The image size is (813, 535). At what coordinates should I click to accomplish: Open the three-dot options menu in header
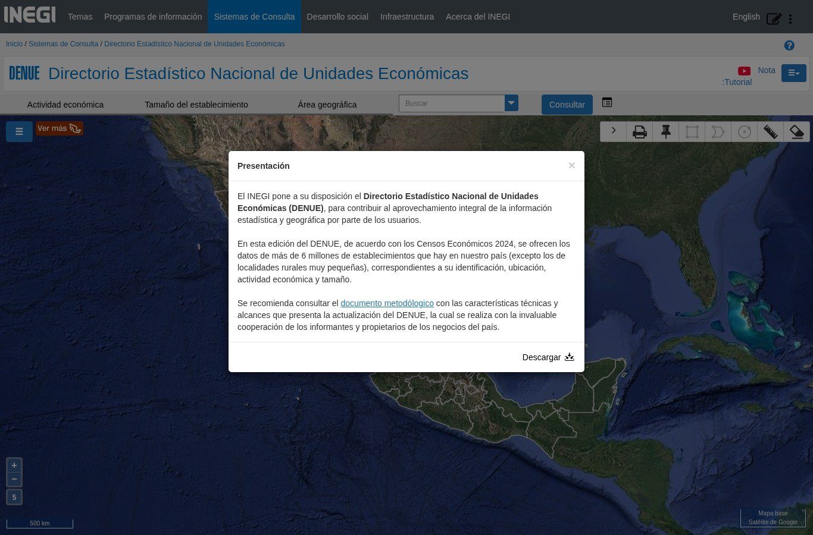[x=790, y=19]
